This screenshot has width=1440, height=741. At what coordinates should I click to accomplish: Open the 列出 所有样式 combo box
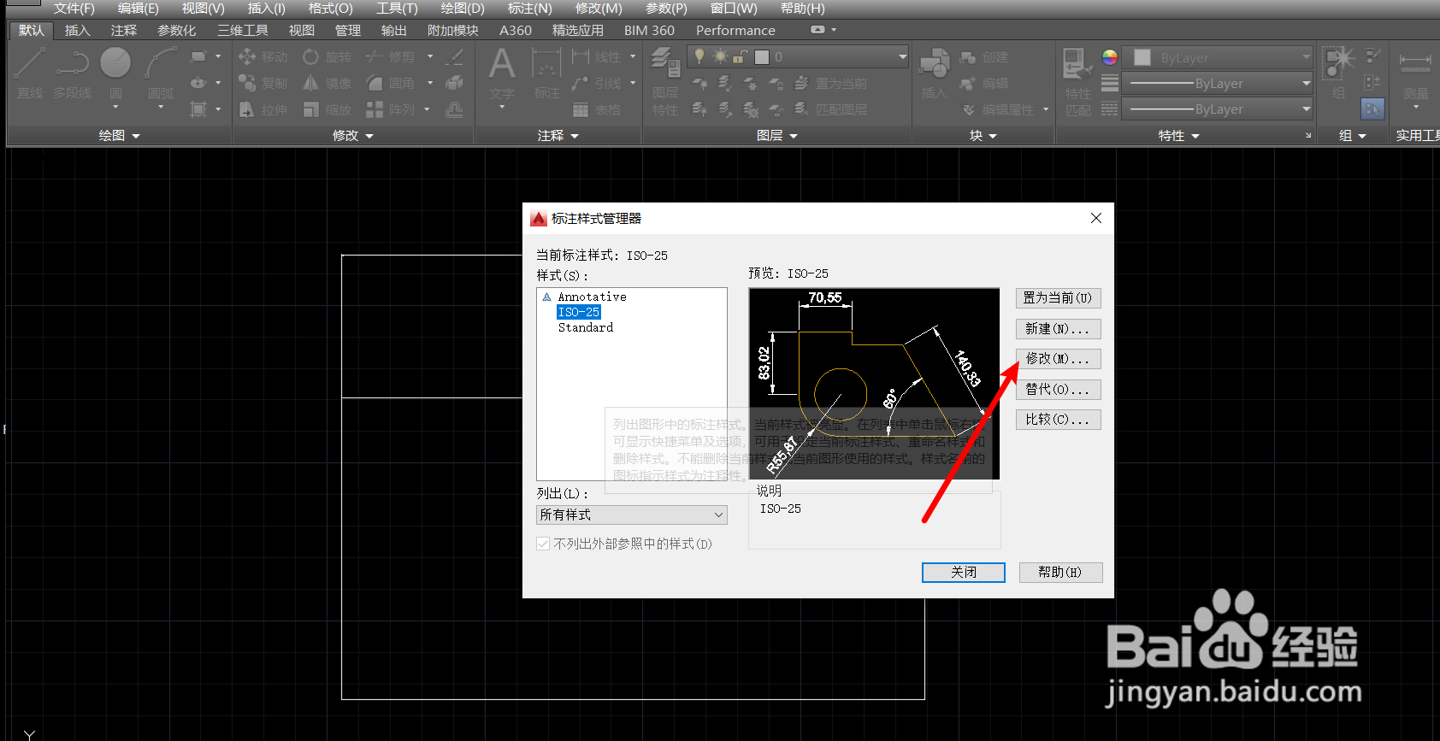632,515
